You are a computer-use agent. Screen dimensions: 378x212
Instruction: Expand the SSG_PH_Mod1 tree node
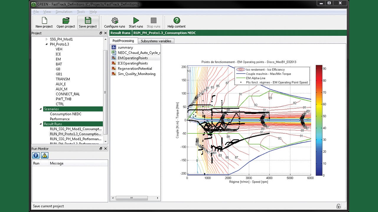(x=46, y=39)
